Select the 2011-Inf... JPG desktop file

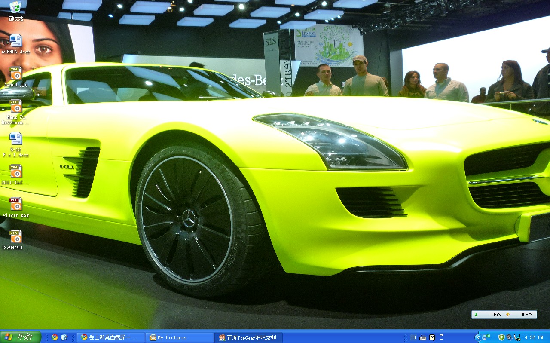(16, 175)
